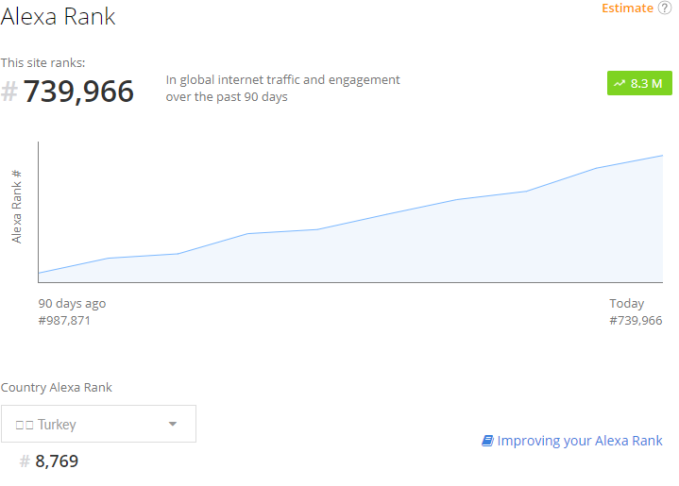Image resolution: width=679 pixels, height=486 pixels.
Task: Click the "90 days ago" chart label
Action: pyautogui.click(x=72, y=304)
